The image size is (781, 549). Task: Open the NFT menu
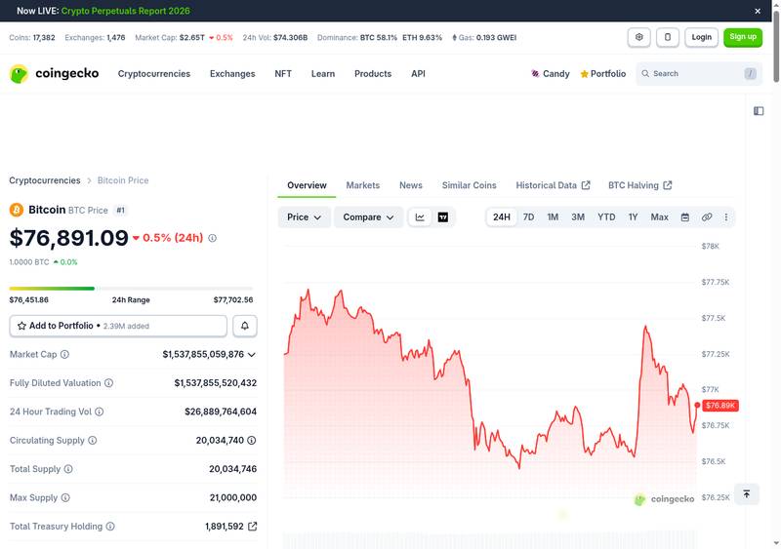pyautogui.click(x=283, y=74)
